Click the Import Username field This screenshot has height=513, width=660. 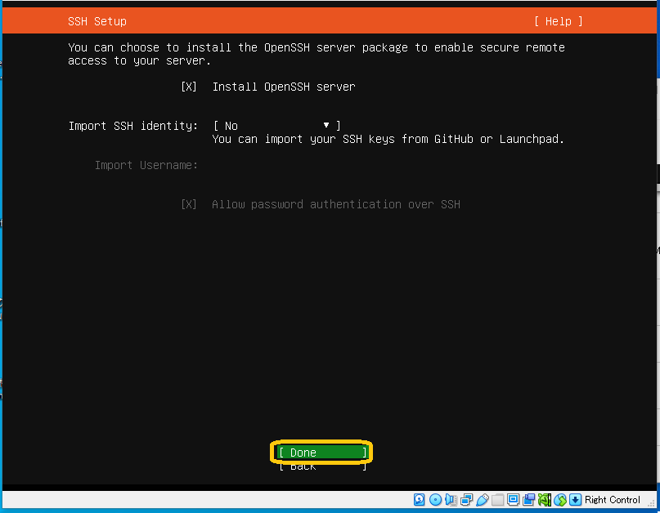(327, 165)
